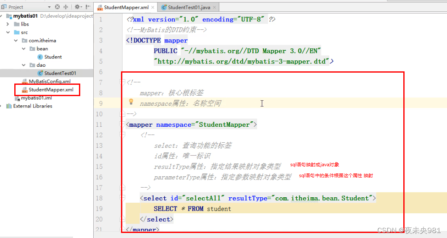Collapse the com.itheima package
The width and height of the screenshot is (447, 238).
tap(16, 41)
